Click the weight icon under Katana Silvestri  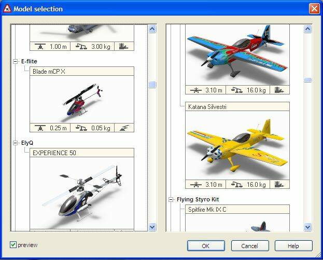[236, 184]
